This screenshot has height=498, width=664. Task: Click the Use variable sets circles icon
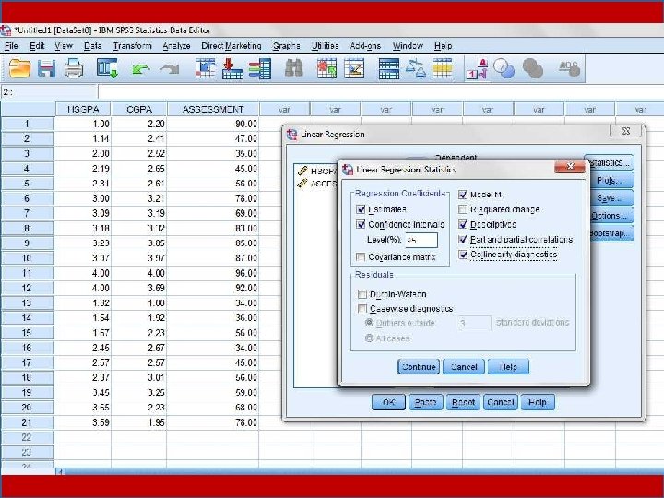[x=504, y=68]
